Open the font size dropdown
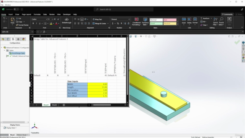Image resolution: width=245 pixels, height=138 pixels. pos(52,19)
